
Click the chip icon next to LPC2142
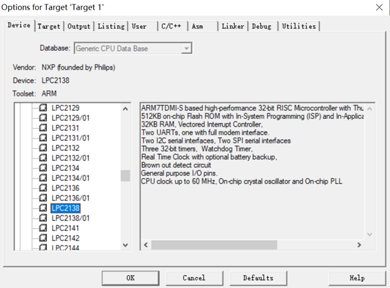click(43, 238)
